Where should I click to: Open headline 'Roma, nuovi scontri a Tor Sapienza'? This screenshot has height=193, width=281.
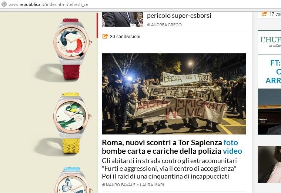click(162, 143)
